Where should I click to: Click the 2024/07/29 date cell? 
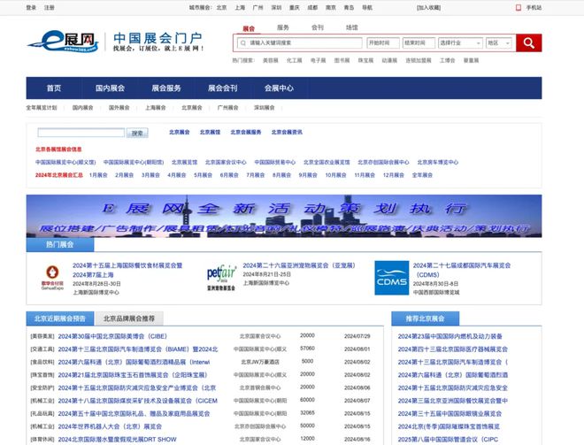pos(357,336)
